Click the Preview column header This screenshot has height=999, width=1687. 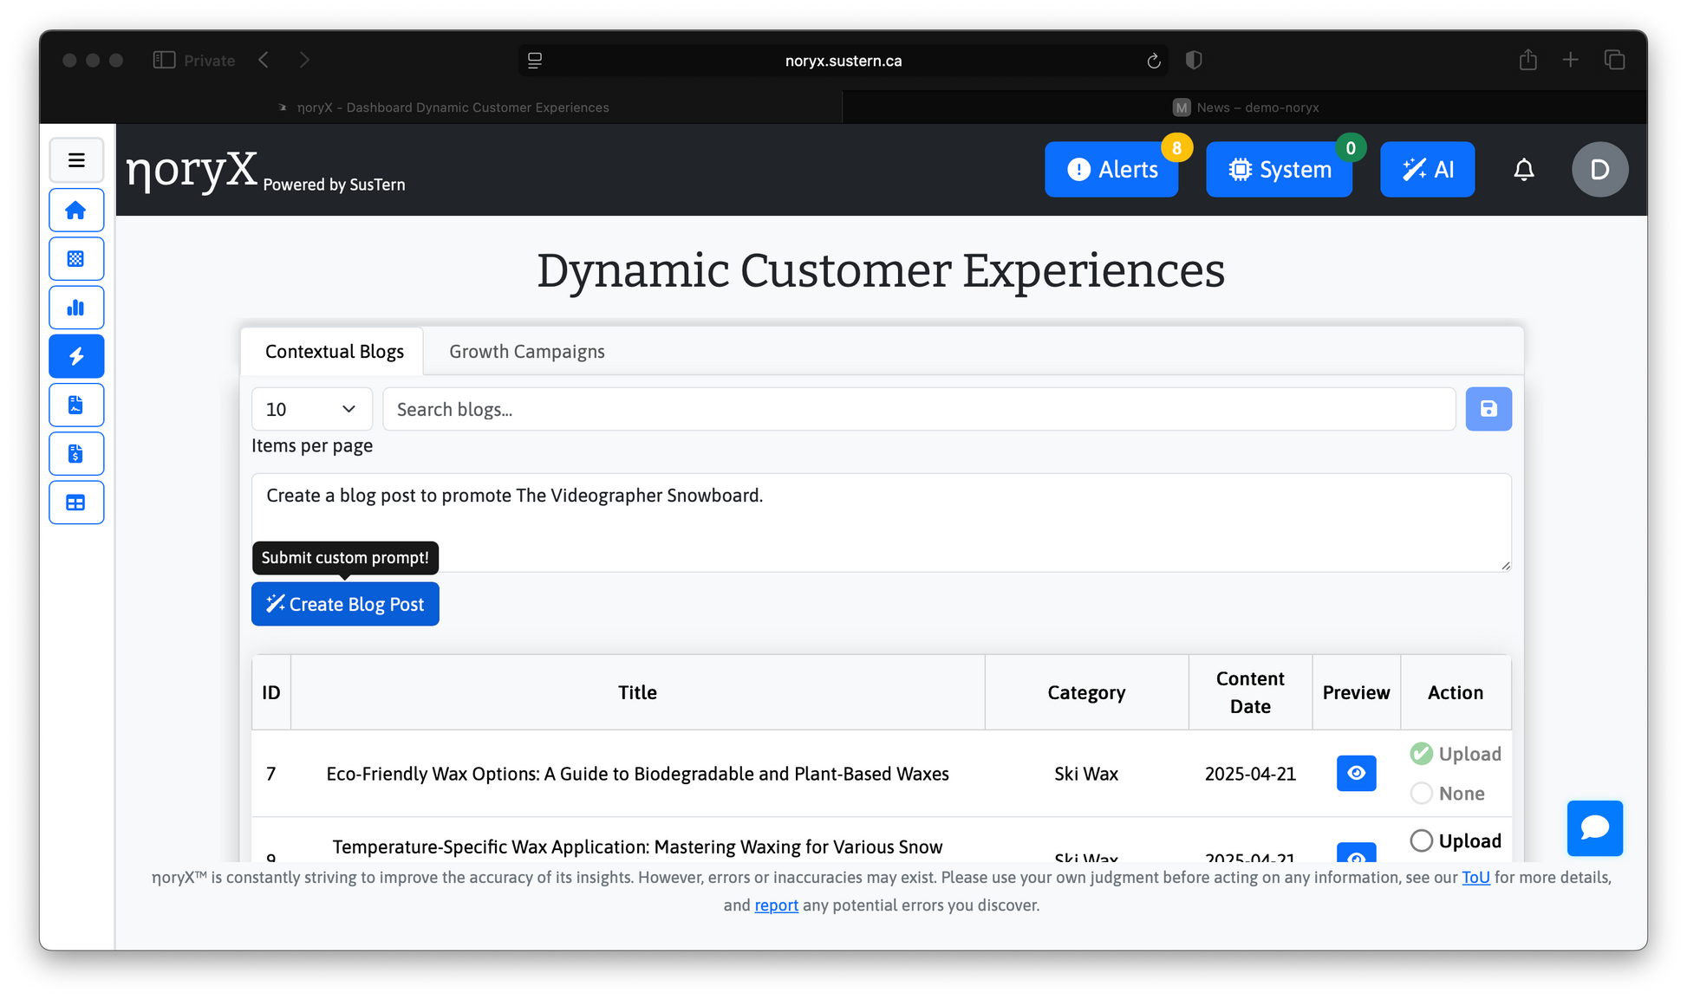pos(1356,692)
